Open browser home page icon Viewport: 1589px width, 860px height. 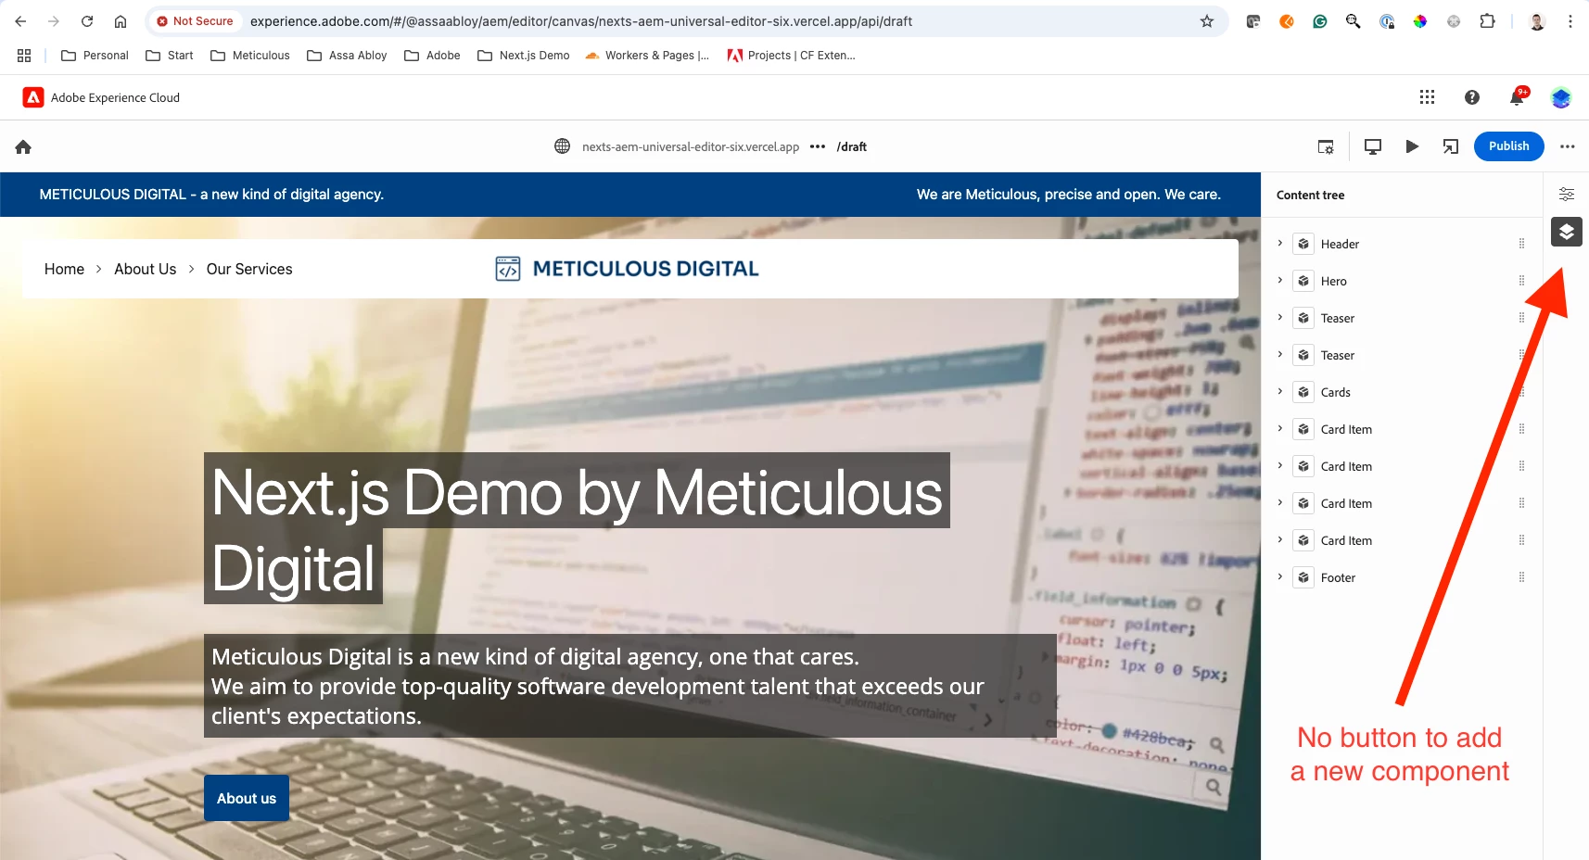tap(121, 21)
